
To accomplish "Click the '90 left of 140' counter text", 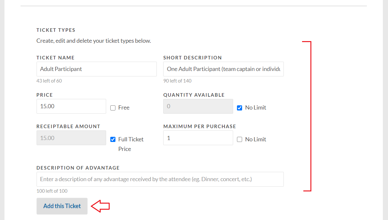I will pos(177,81).
